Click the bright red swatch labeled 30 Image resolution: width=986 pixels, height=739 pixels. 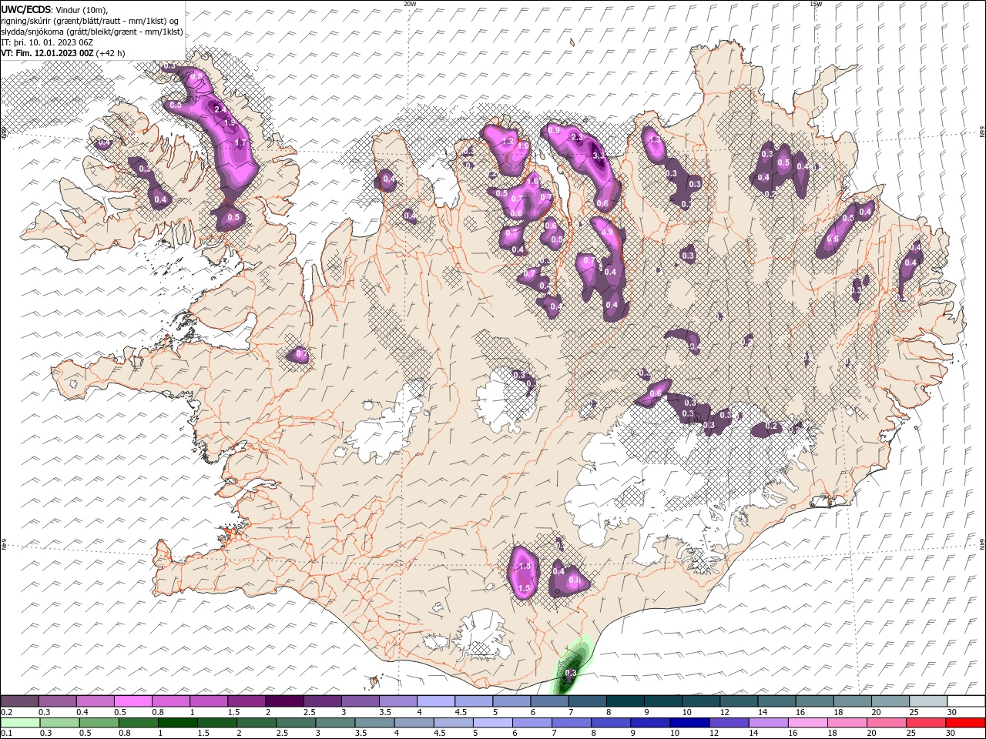[964, 723]
